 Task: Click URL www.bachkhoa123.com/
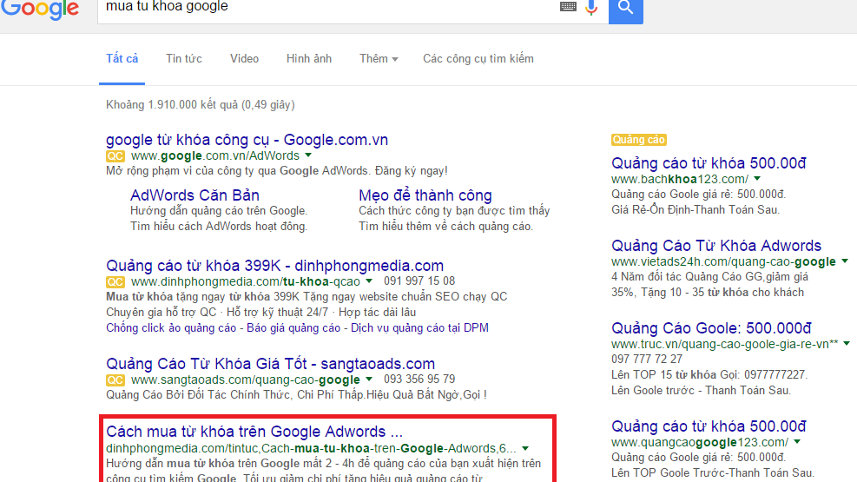pyautogui.click(x=680, y=179)
